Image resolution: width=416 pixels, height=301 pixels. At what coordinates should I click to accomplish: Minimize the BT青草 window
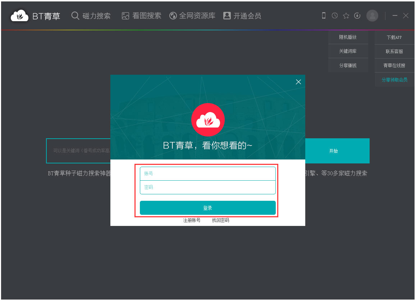tap(395, 16)
